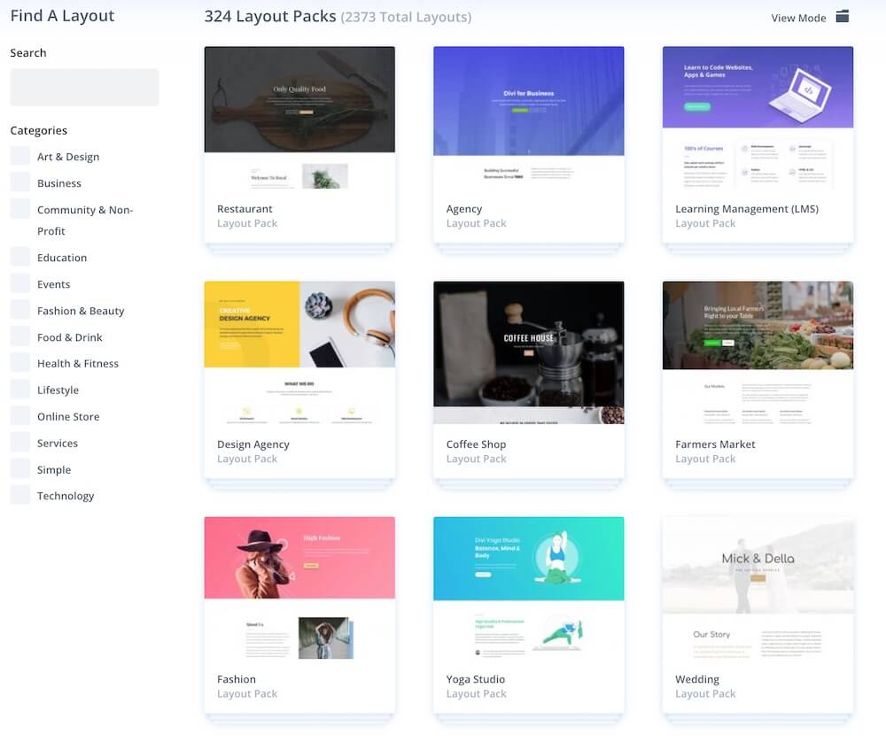Select the Technology category checkbox
This screenshot has height=742, width=886.
20,496
